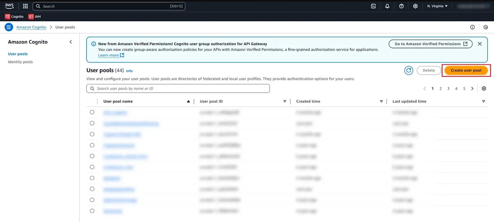Select the eighth user pool radio button
Screen dimensions: 494x222
[92, 189]
